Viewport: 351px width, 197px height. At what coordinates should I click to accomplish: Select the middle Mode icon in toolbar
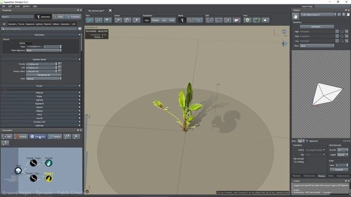tap(190, 20)
